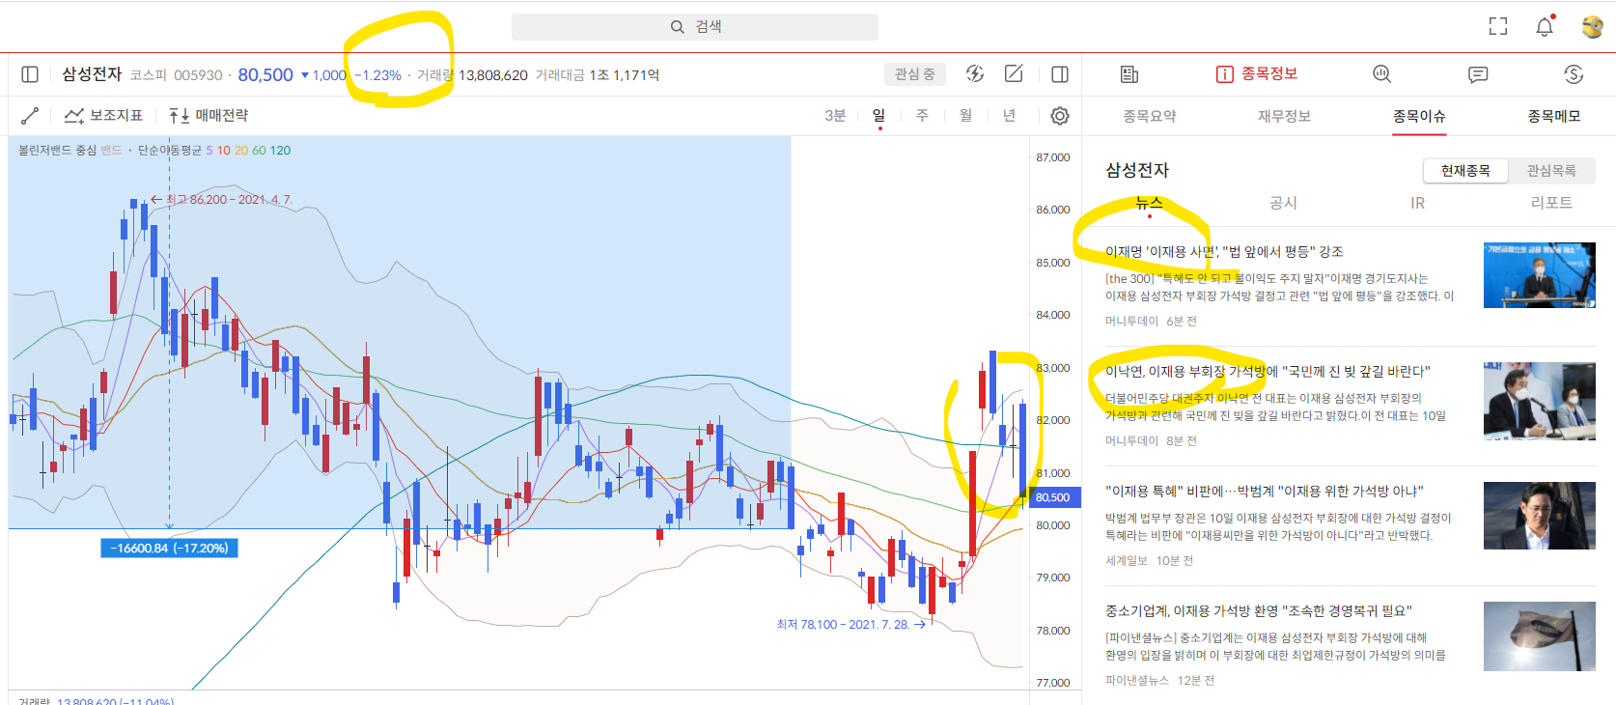Click the 80,500 current price in header
The image size is (1616, 705).
(265, 74)
